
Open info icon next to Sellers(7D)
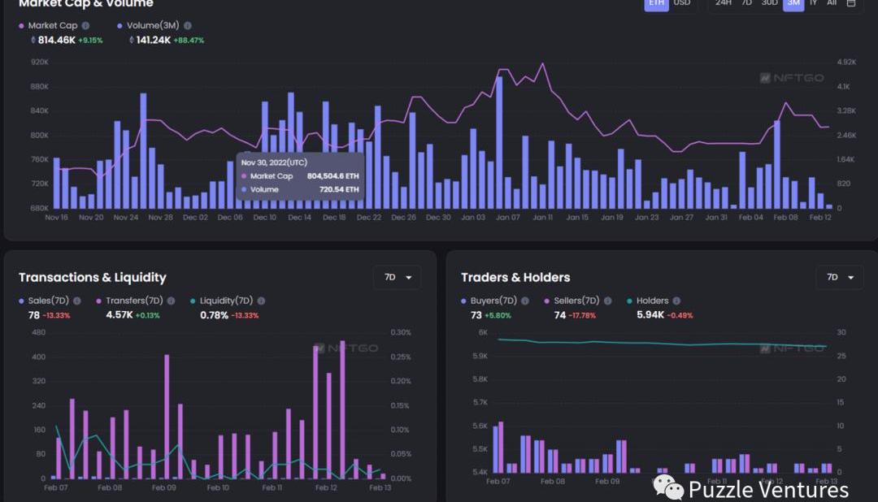click(x=607, y=301)
